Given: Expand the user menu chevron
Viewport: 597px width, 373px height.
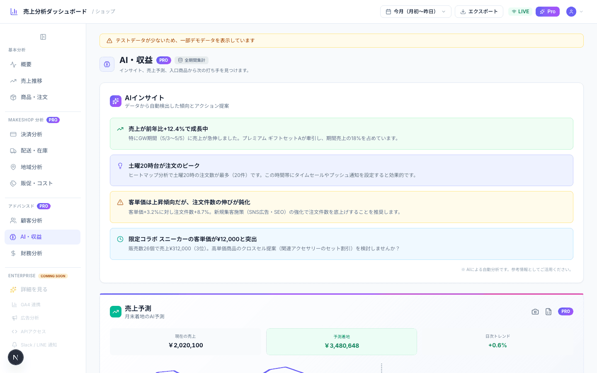Looking at the screenshot, I should click(581, 12).
